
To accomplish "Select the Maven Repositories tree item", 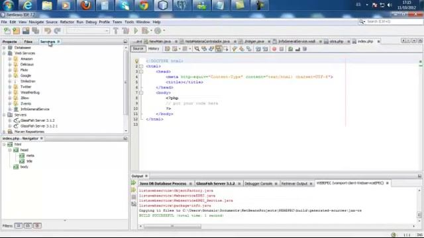I will (x=29, y=132).
